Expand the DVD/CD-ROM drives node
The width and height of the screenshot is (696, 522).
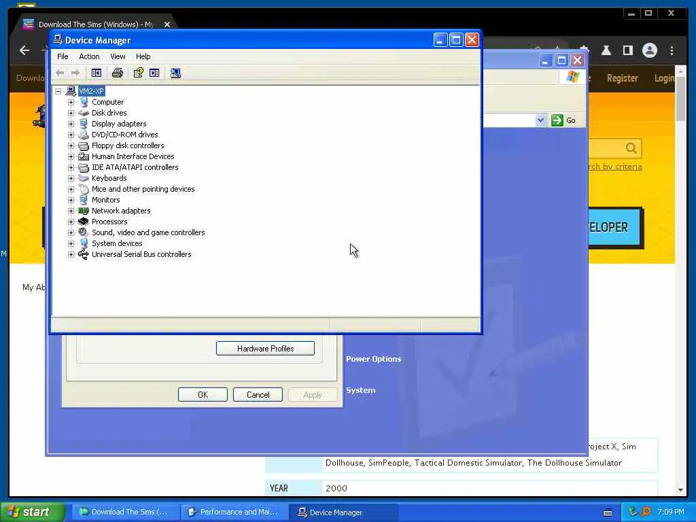pyautogui.click(x=71, y=135)
